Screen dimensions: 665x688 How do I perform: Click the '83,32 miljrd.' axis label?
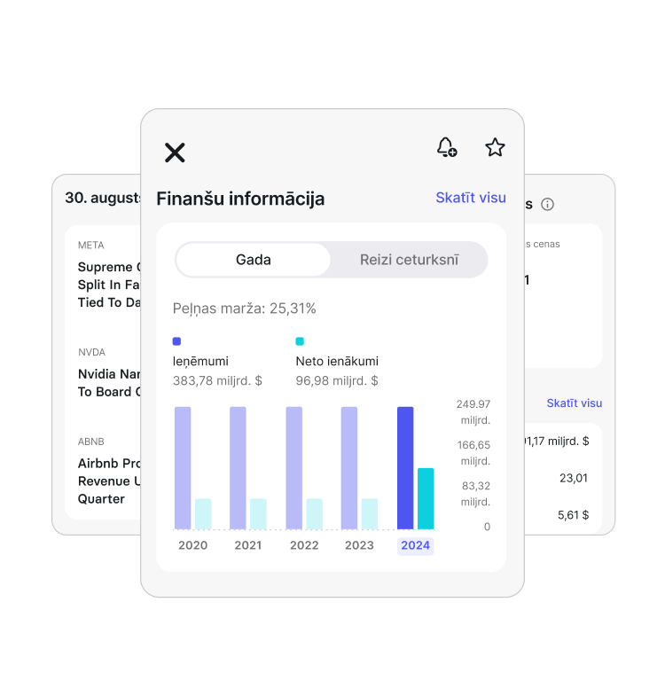tap(475, 494)
